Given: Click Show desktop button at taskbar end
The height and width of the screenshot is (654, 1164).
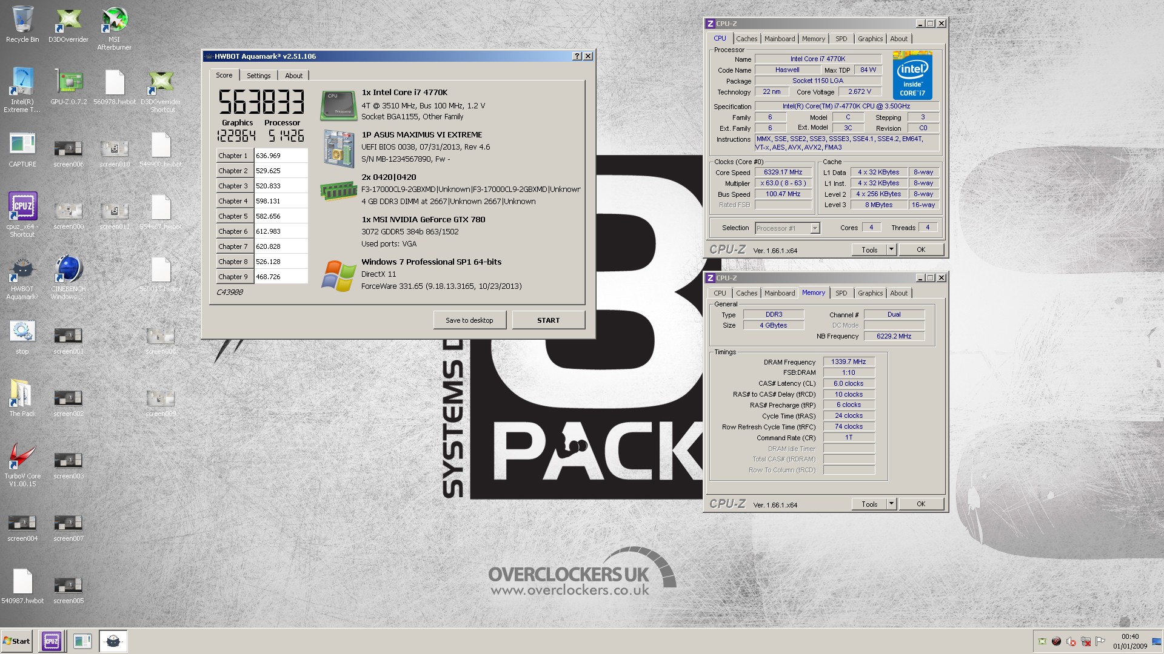Looking at the screenshot, I should (1157, 641).
